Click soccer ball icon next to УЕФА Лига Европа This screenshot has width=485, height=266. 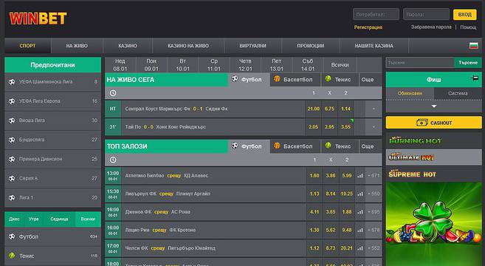pos(12,101)
